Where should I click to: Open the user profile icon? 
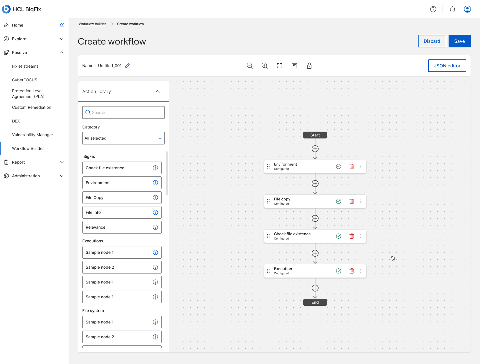tap(467, 9)
